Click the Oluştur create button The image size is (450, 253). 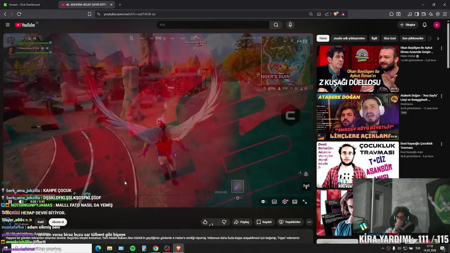pyautogui.click(x=408, y=25)
